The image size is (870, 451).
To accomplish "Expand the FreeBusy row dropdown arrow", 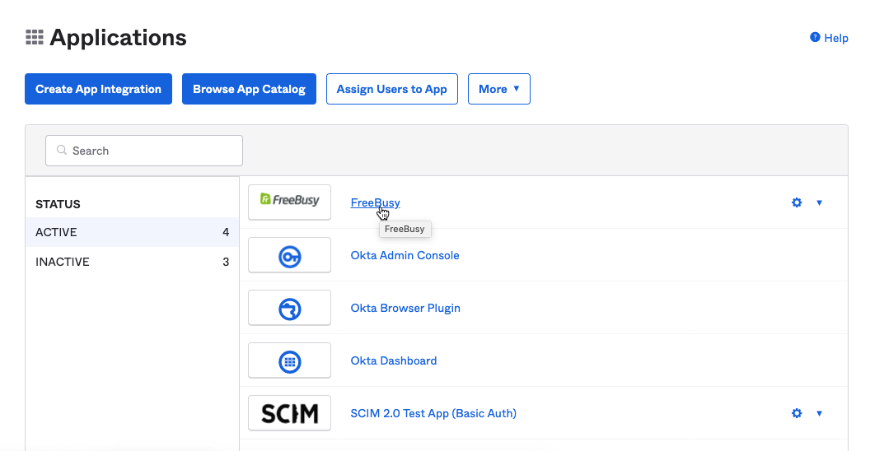I will 819,202.
